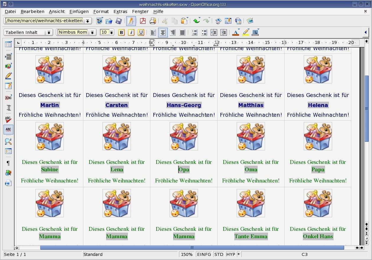Click the AutoText ABC icon

click(8, 98)
